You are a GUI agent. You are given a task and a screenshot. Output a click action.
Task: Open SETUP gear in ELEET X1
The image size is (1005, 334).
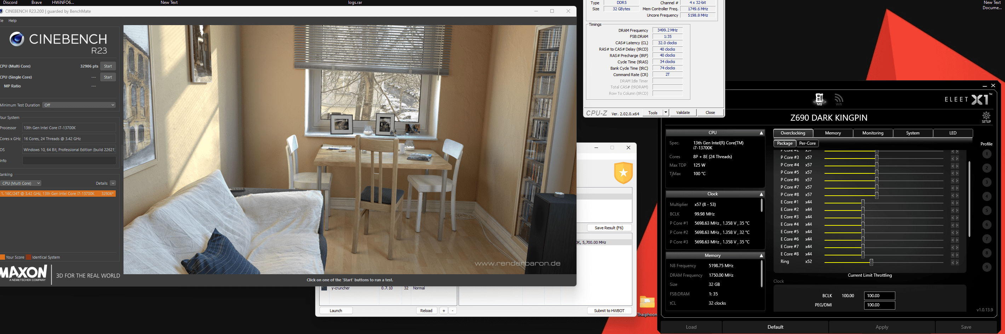(x=986, y=117)
